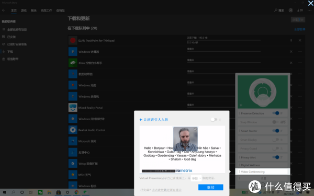Click the Cortana circle on the taskbar
This screenshot has height=196, width=314.
coord(22,192)
